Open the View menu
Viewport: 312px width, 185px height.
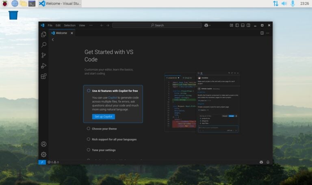coord(82,26)
